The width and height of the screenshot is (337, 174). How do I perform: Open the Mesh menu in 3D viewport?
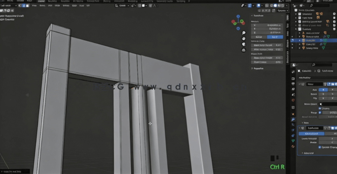57,5
